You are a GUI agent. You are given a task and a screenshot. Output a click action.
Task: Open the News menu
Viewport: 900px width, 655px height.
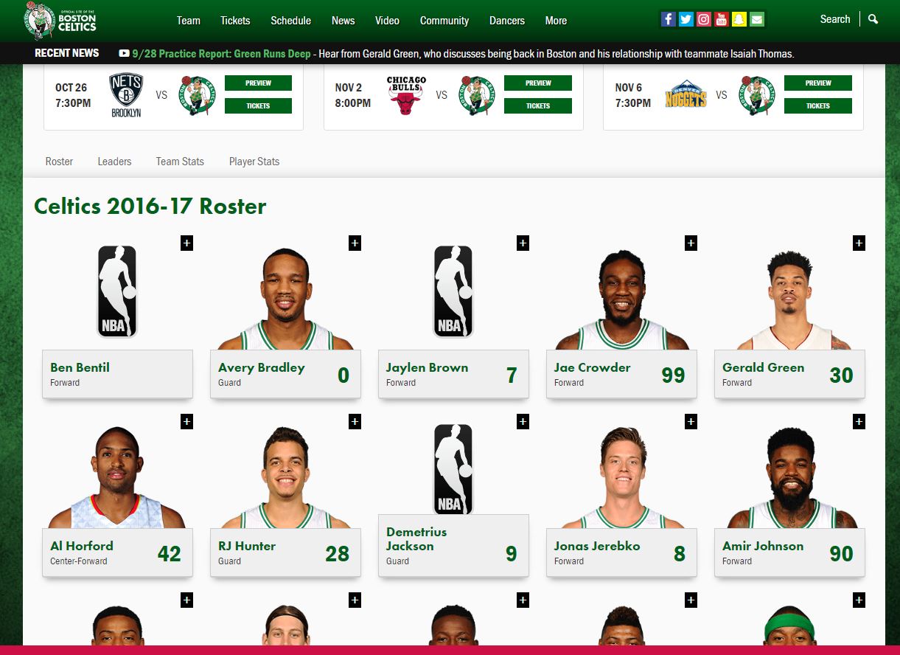click(343, 21)
